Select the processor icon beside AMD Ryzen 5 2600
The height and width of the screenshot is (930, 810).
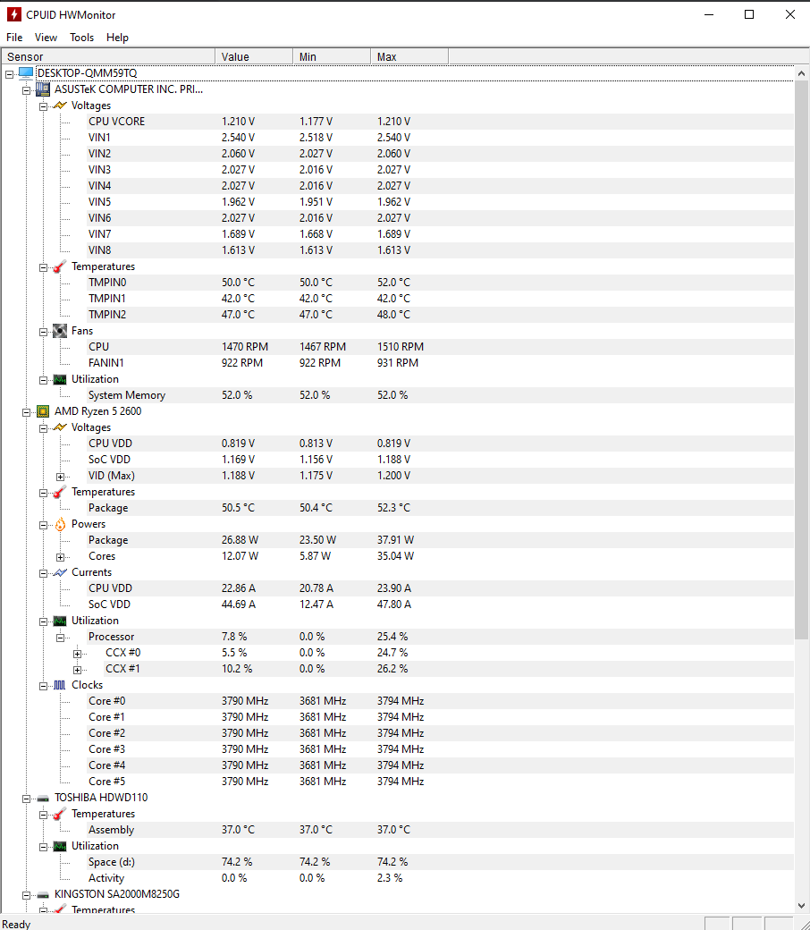[x=42, y=410]
